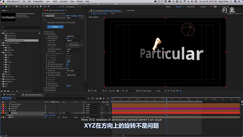Take a snapshot with camera icon

118,91
